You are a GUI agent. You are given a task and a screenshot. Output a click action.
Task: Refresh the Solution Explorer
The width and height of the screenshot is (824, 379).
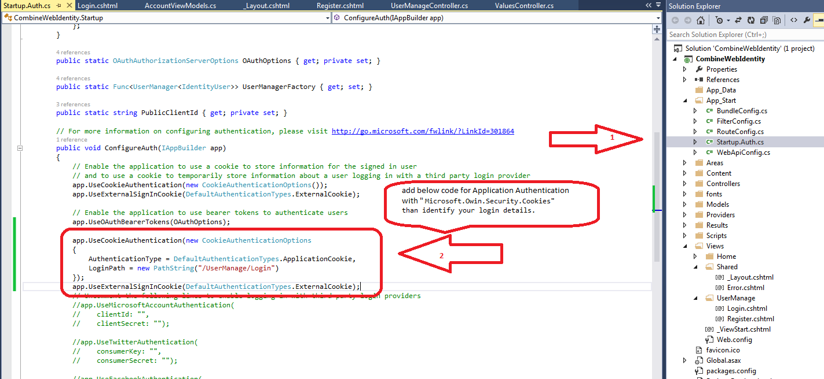tap(751, 20)
